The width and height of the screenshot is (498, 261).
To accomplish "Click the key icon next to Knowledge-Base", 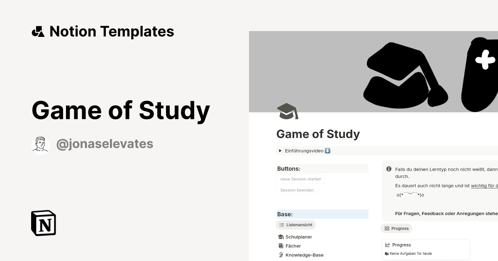I will pyautogui.click(x=281, y=255).
